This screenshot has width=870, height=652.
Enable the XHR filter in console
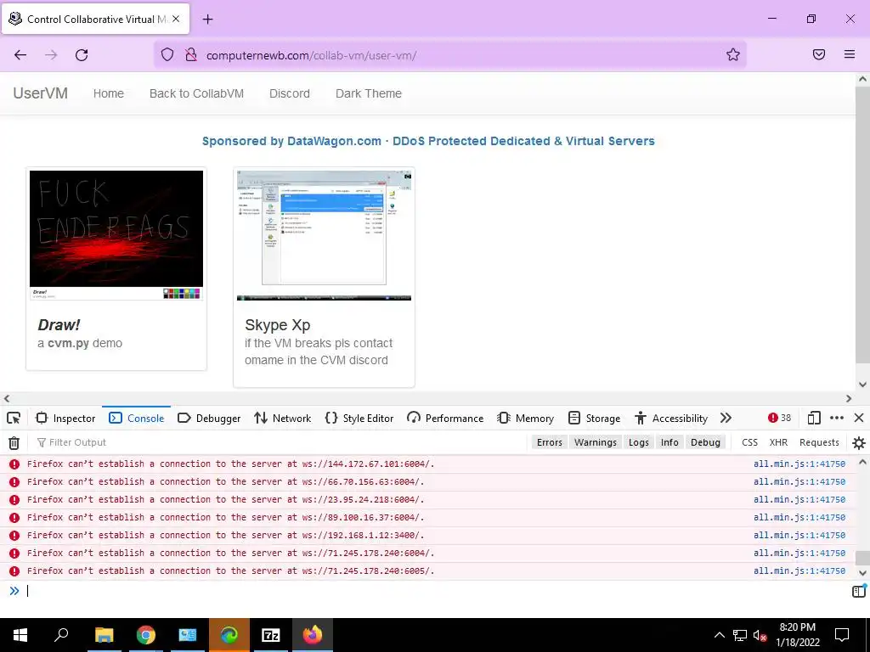[778, 442]
